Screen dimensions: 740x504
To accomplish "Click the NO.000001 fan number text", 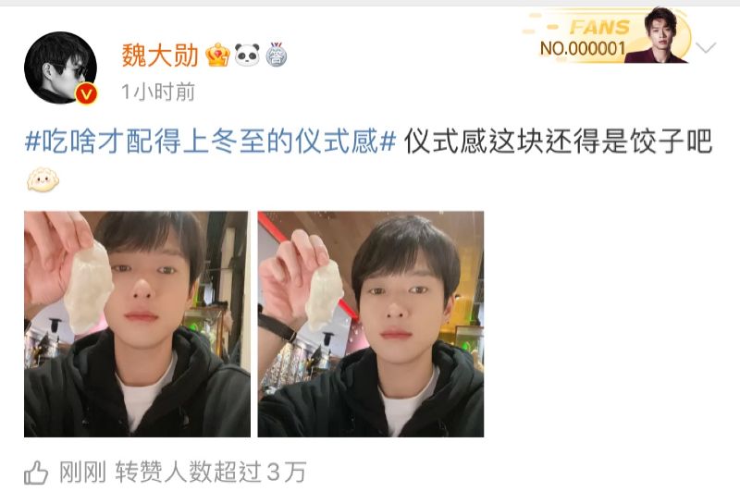I will pos(583,48).
